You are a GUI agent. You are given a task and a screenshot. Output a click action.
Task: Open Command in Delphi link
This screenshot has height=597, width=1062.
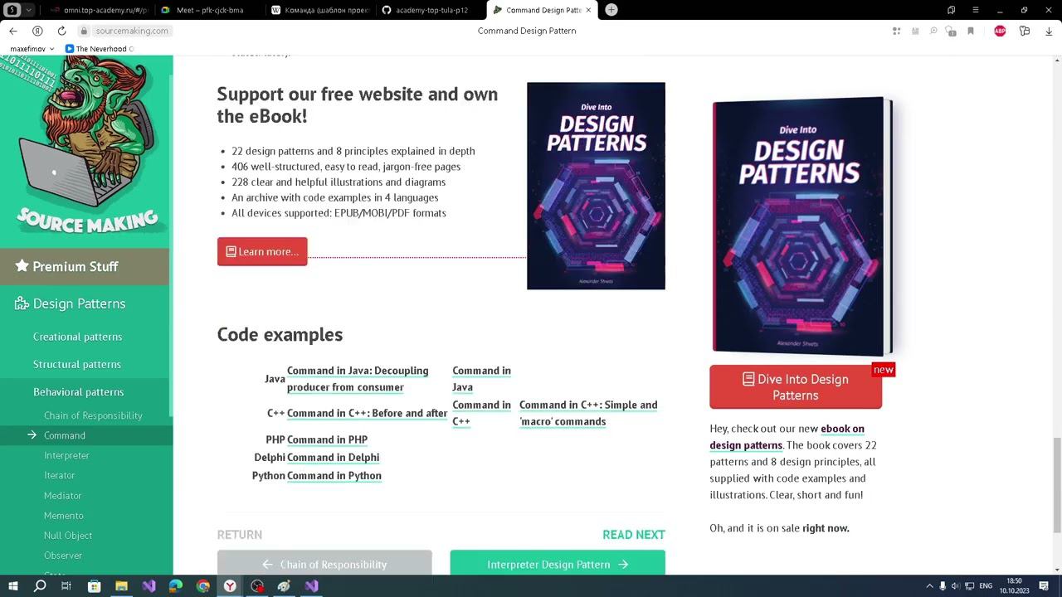[x=333, y=457]
